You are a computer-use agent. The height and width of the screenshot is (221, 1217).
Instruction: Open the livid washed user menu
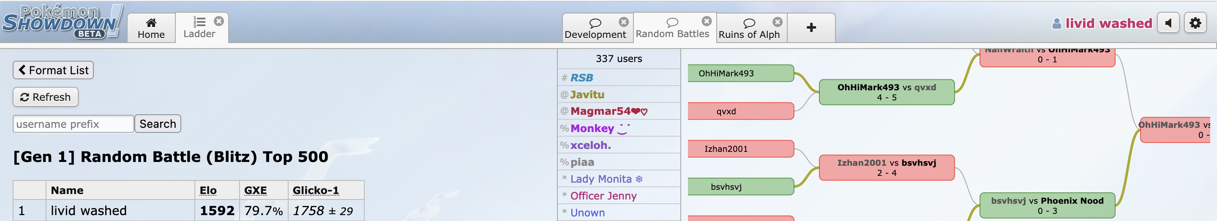pyautogui.click(x=1102, y=23)
